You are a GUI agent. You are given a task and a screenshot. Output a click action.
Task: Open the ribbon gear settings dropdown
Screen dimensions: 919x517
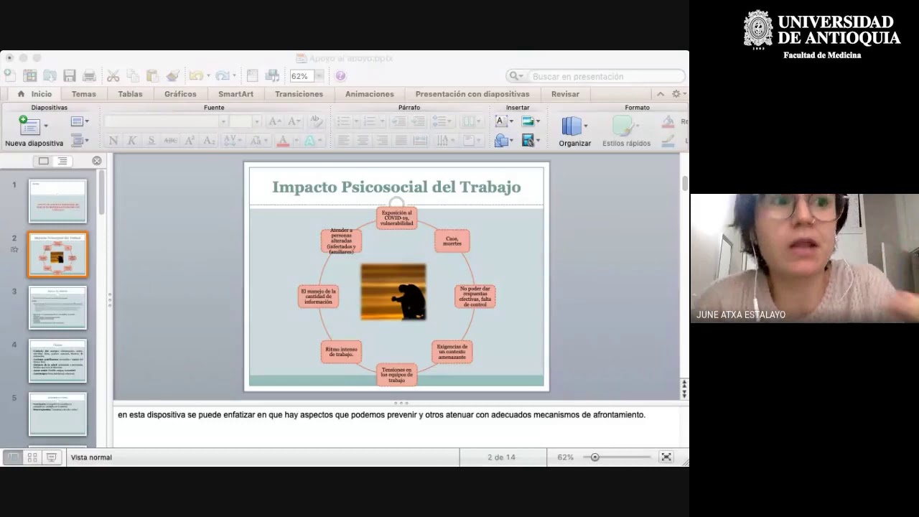click(678, 94)
